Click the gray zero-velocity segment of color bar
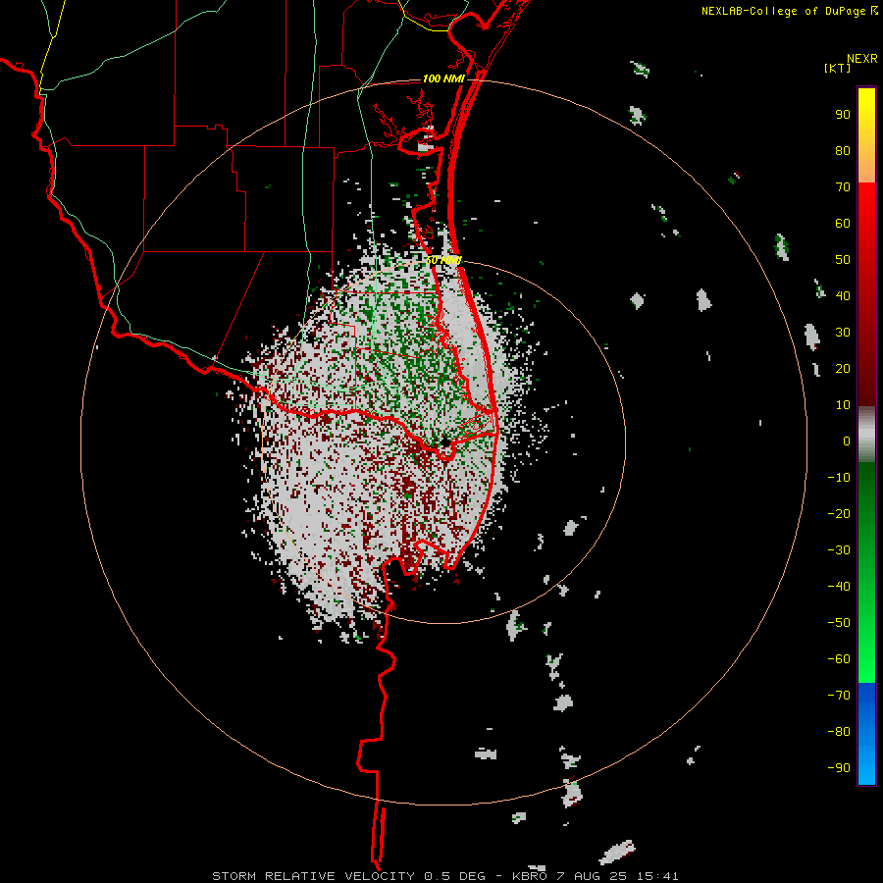This screenshot has height=883, width=883. [x=866, y=435]
